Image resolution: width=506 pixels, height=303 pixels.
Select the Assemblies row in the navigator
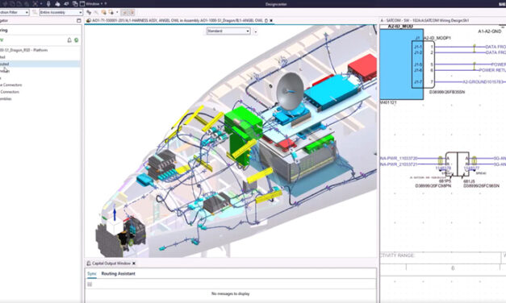pyautogui.click(x=40, y=99)
